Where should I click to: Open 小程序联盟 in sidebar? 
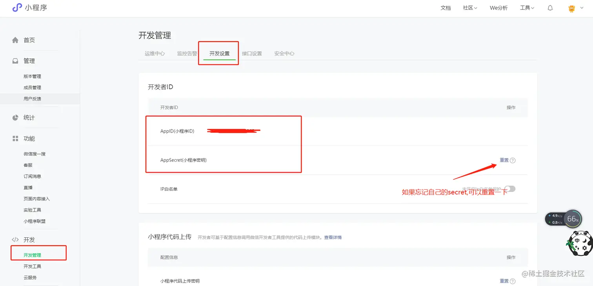35,221
